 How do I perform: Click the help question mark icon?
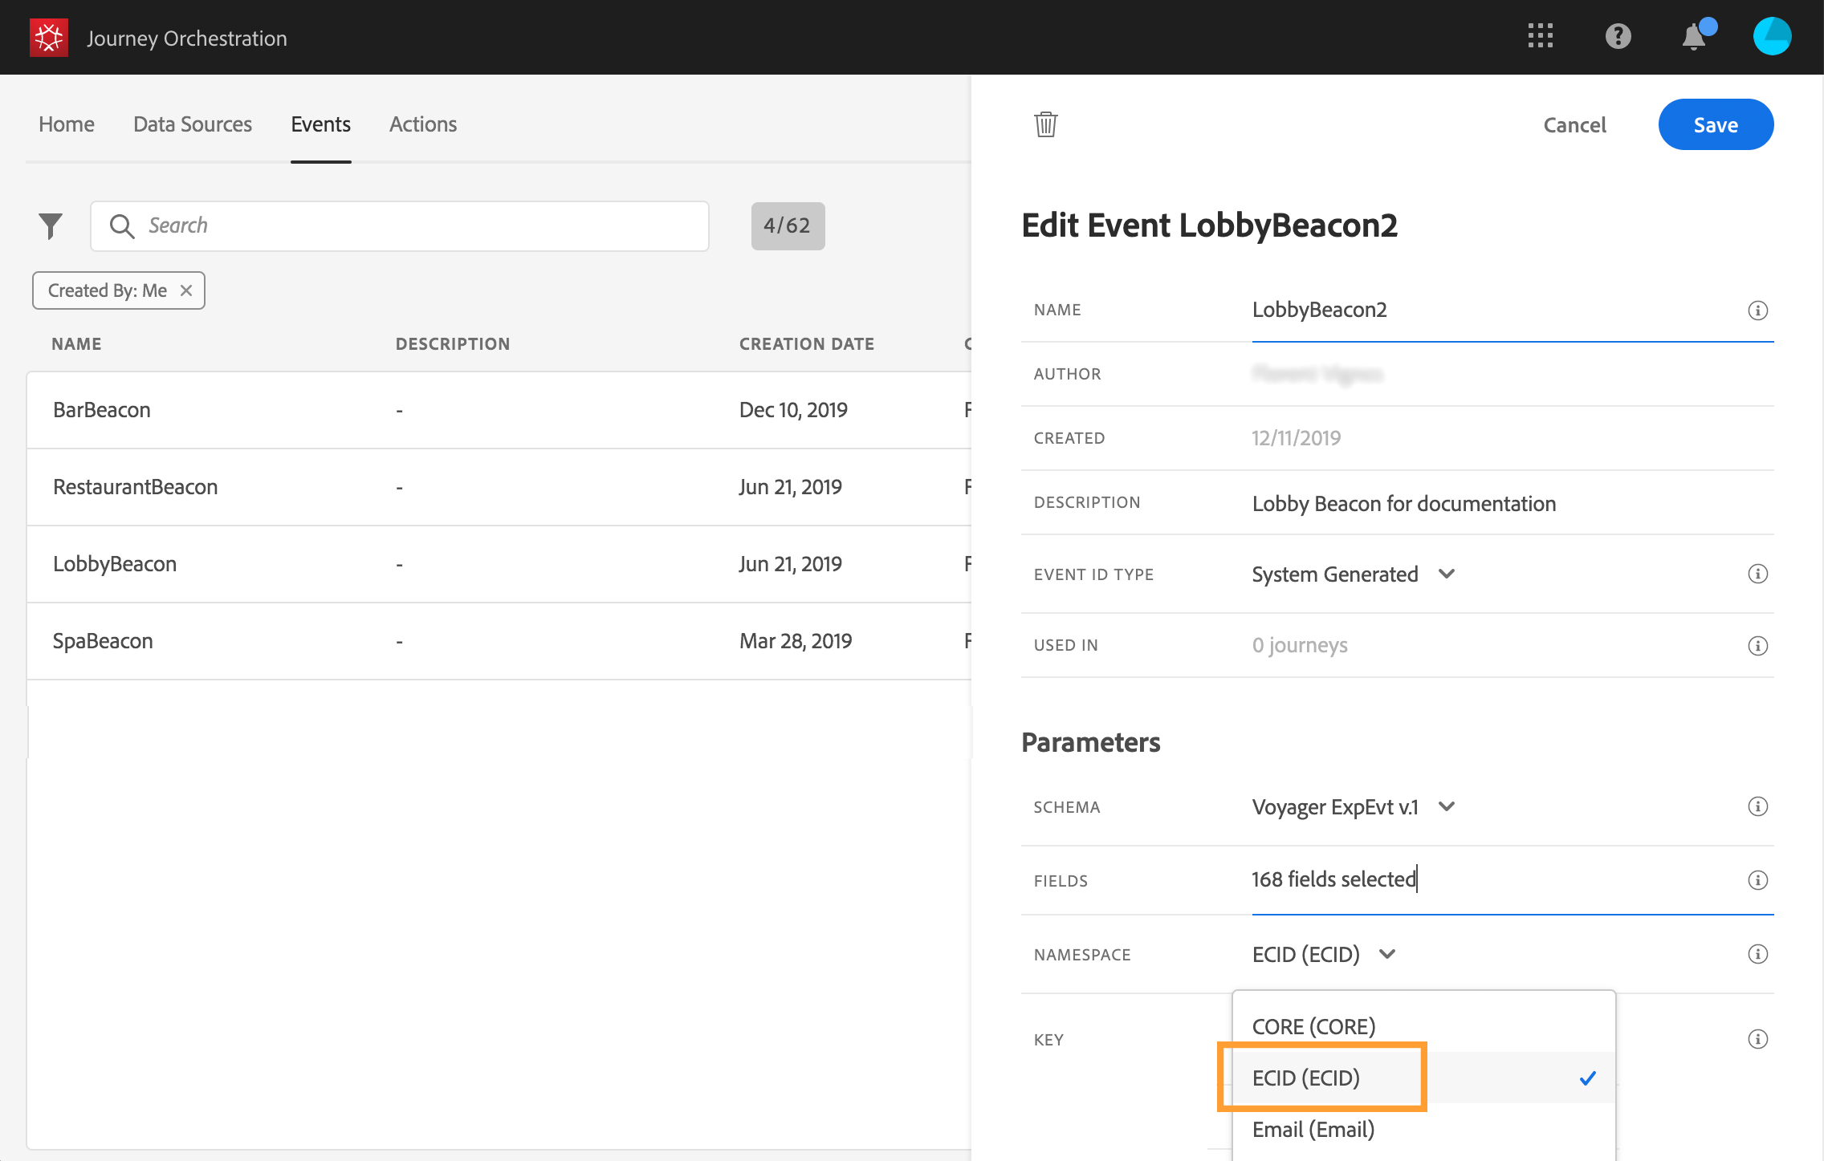coord(1618,36)
